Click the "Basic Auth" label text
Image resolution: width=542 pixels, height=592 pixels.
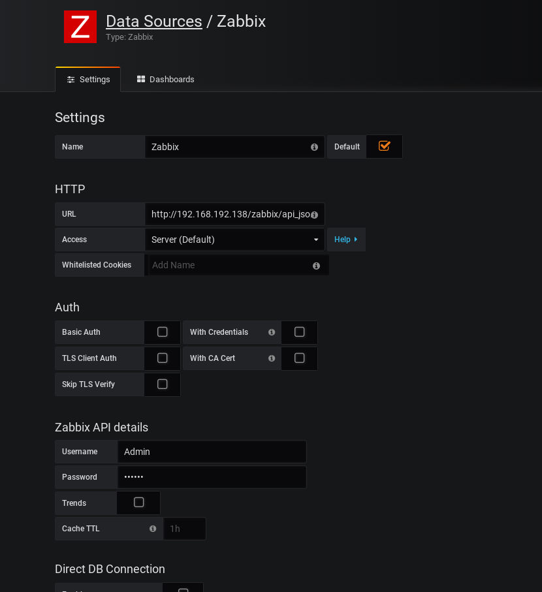click(x=81, y=332)
